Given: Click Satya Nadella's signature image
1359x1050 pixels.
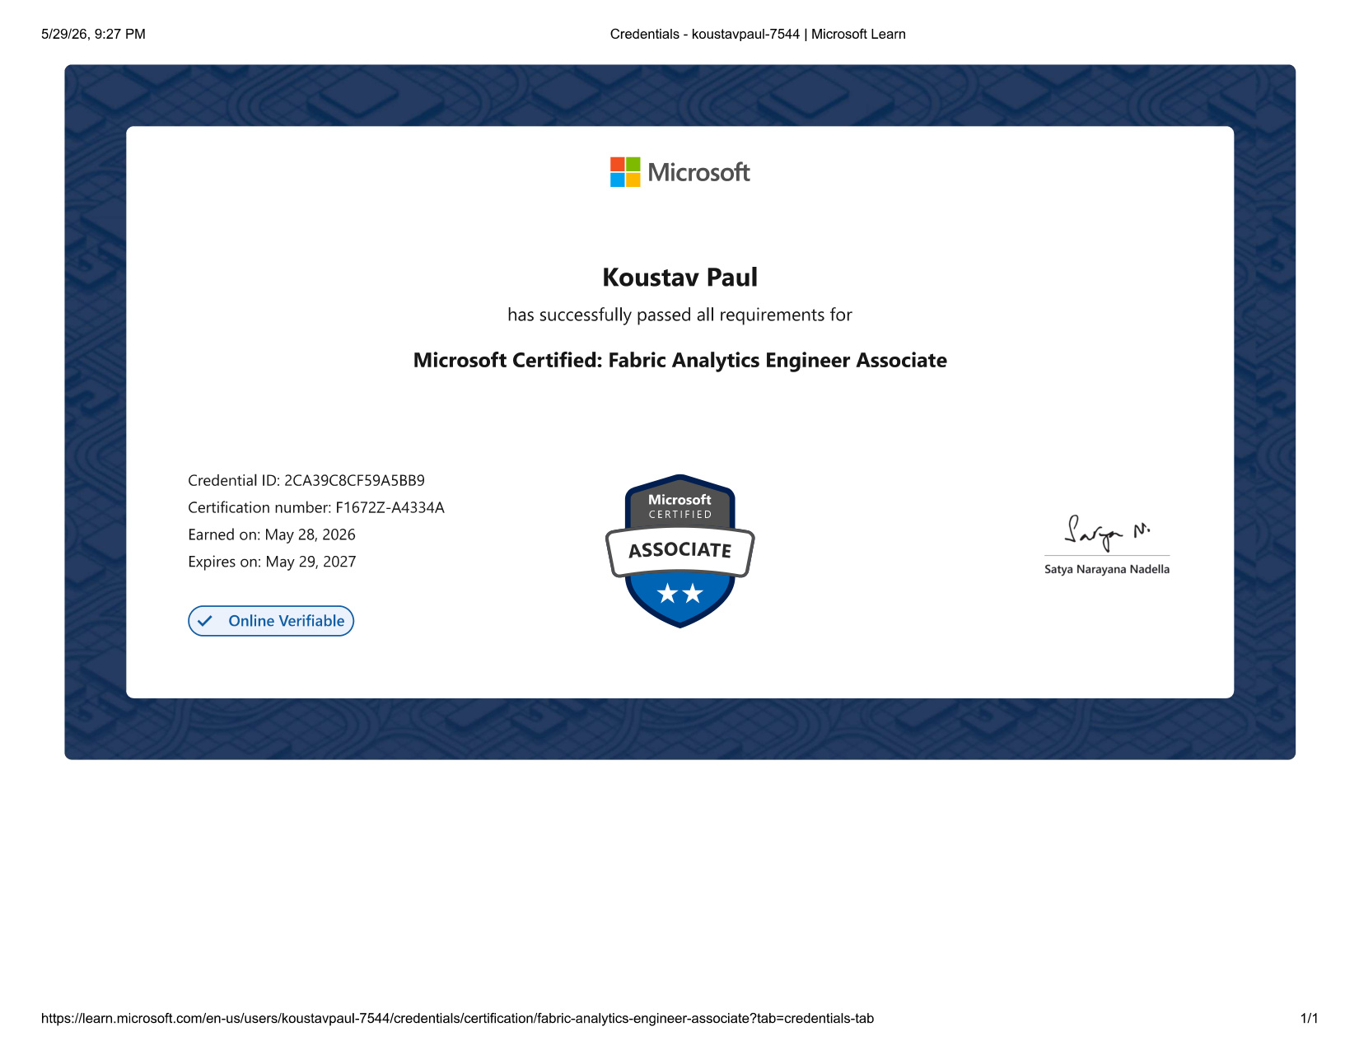Looking at the screenshot, I should pyautogui.click(x=1107, y=533).
